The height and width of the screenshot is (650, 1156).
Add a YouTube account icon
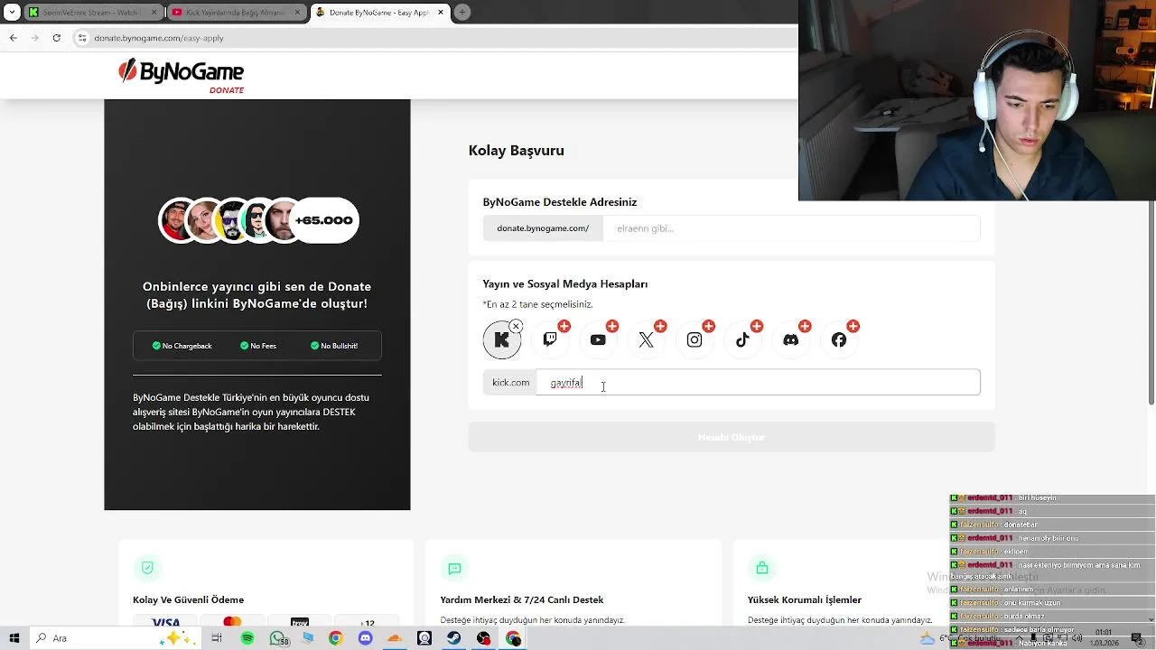click(x=598, y=340)
